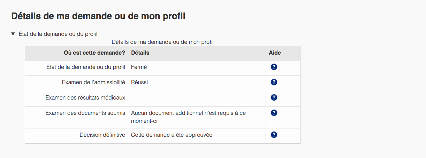Open help for Examen des résultats médicaux

coord(274,97)
